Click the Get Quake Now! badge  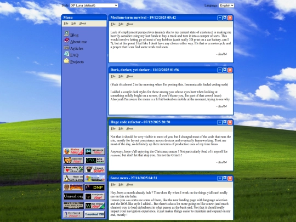coord(95,197)
